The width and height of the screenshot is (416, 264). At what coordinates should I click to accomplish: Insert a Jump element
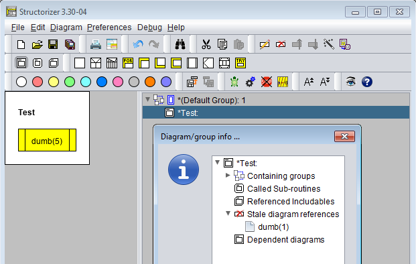(208, 63)
